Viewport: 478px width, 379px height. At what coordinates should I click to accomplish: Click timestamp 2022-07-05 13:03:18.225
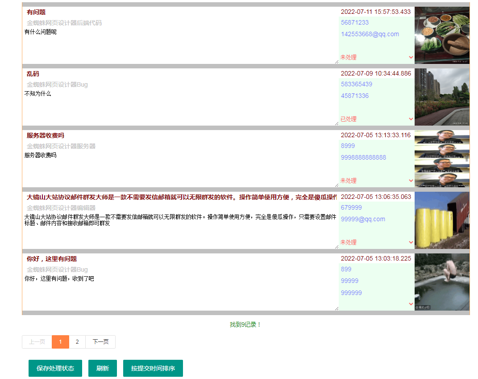point(376,258)
